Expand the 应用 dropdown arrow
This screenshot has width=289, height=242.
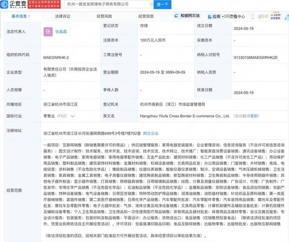tap(222, 17)
